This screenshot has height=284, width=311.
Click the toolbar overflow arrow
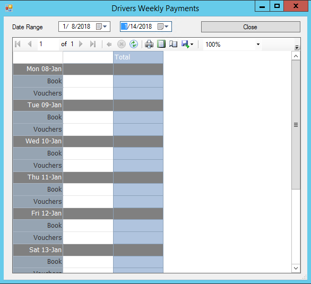tap(297, 47)
